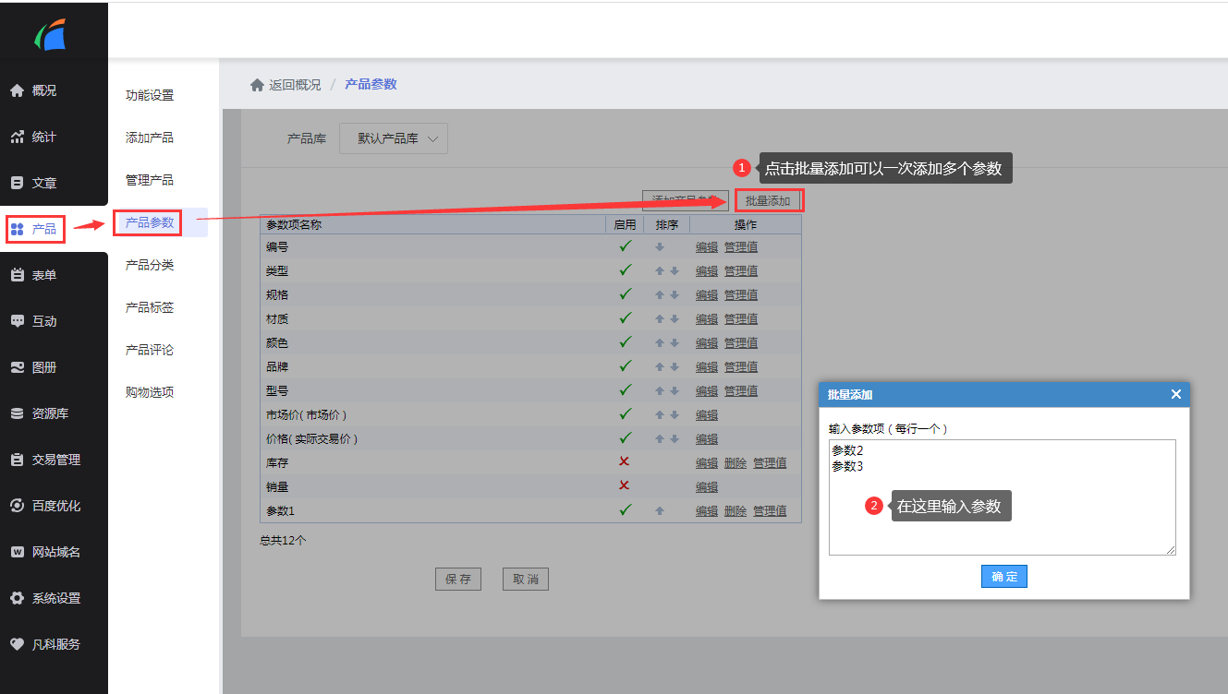Image resolution: width=1228 pixels, height=694 pixels.
Task: Click the 批量添加 button
Action: pos(769,200)
